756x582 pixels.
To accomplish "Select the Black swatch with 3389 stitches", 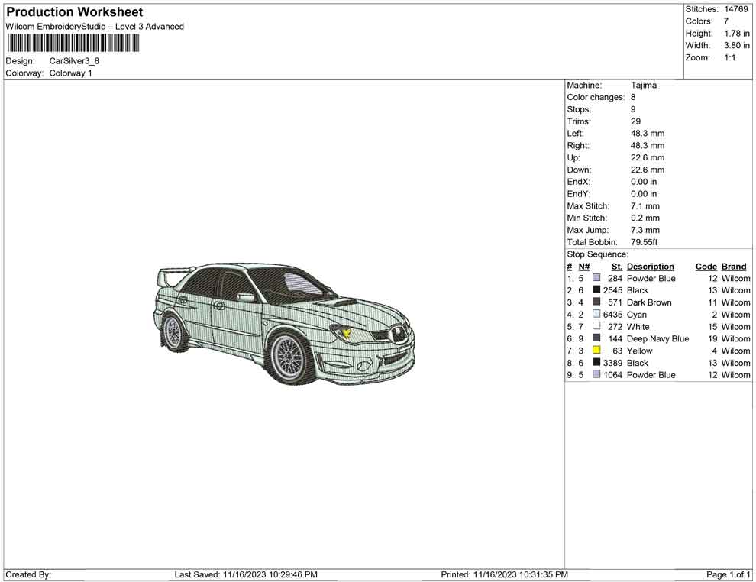I will pos(596,363).
